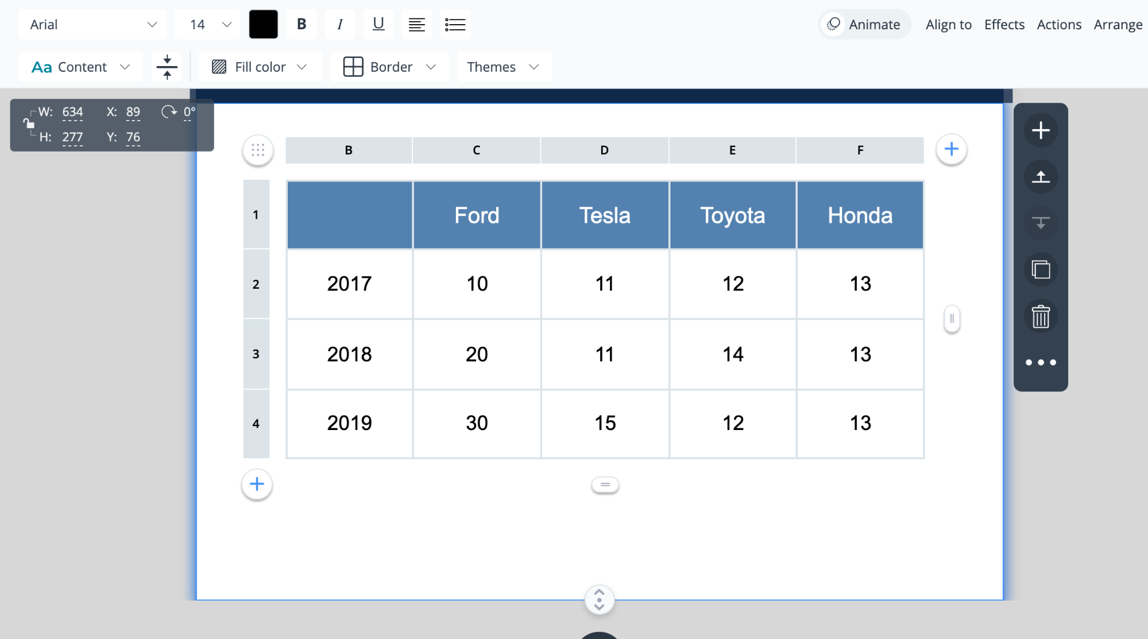Screen dimensions: 1148x639
Task: Click the Bold formatting icon
Action: (x=302, y=24)
